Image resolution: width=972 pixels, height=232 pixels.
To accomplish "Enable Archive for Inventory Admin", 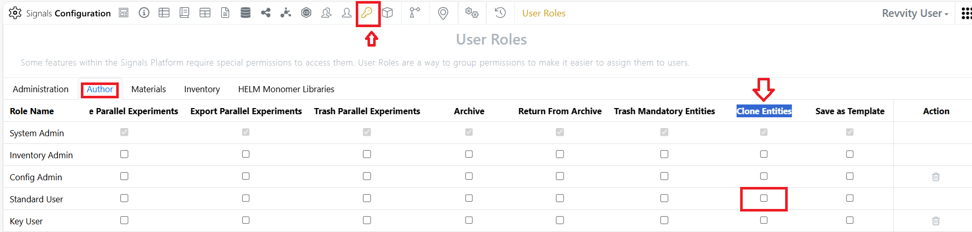I will point(469,154).
